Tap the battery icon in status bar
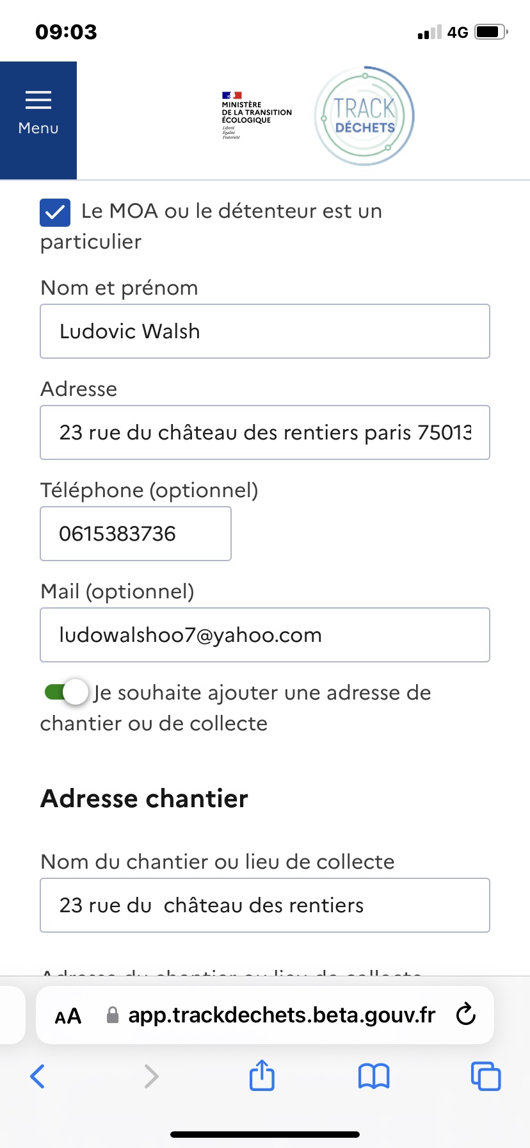Screen dimensions: 530x1148 click(491, 32)
